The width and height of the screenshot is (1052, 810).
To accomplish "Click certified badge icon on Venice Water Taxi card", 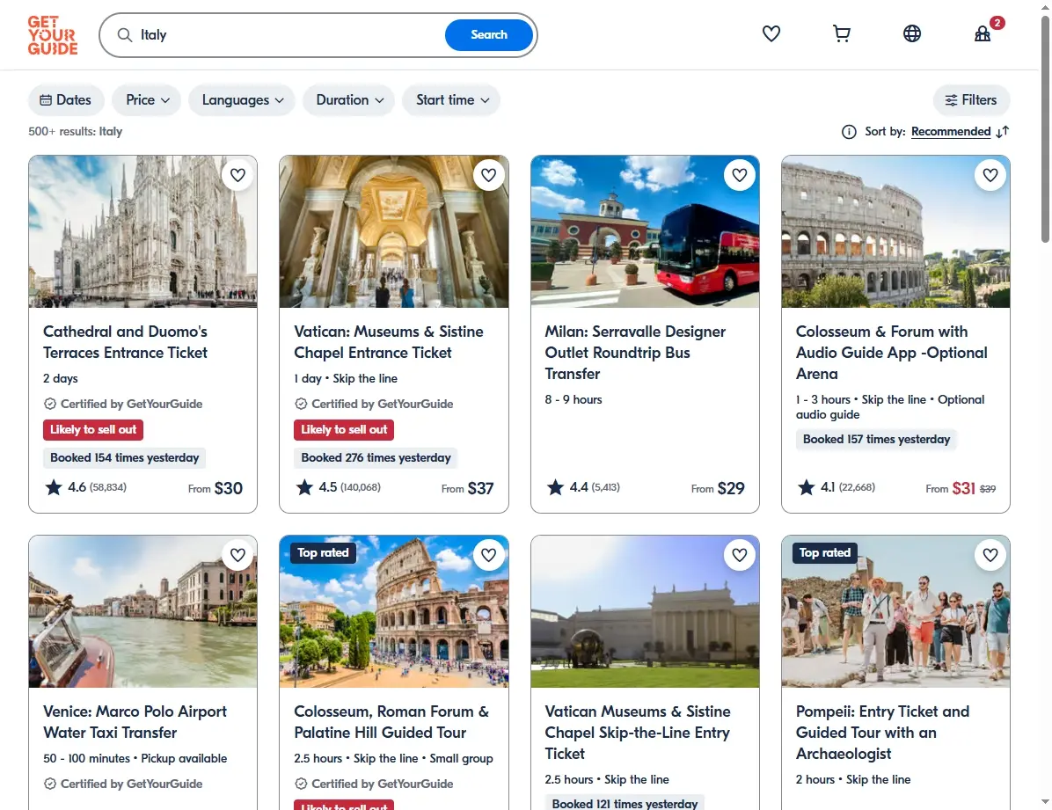I will click(49, 784).
